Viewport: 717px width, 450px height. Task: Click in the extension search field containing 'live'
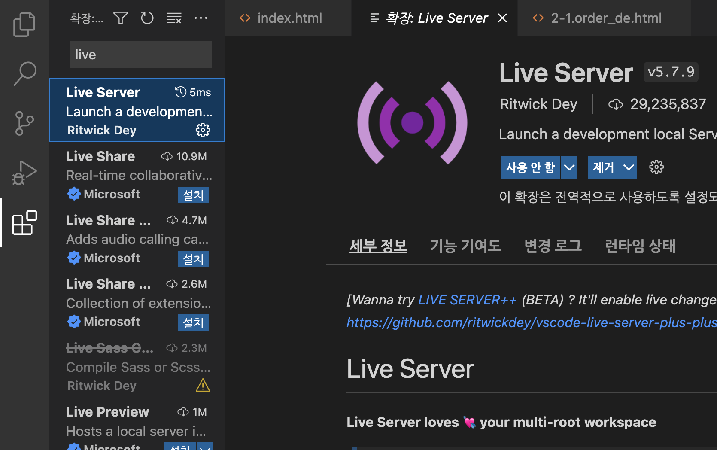point(141,55)
